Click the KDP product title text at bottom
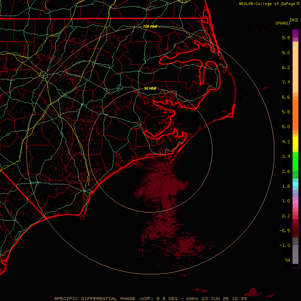 coord(150,299)
